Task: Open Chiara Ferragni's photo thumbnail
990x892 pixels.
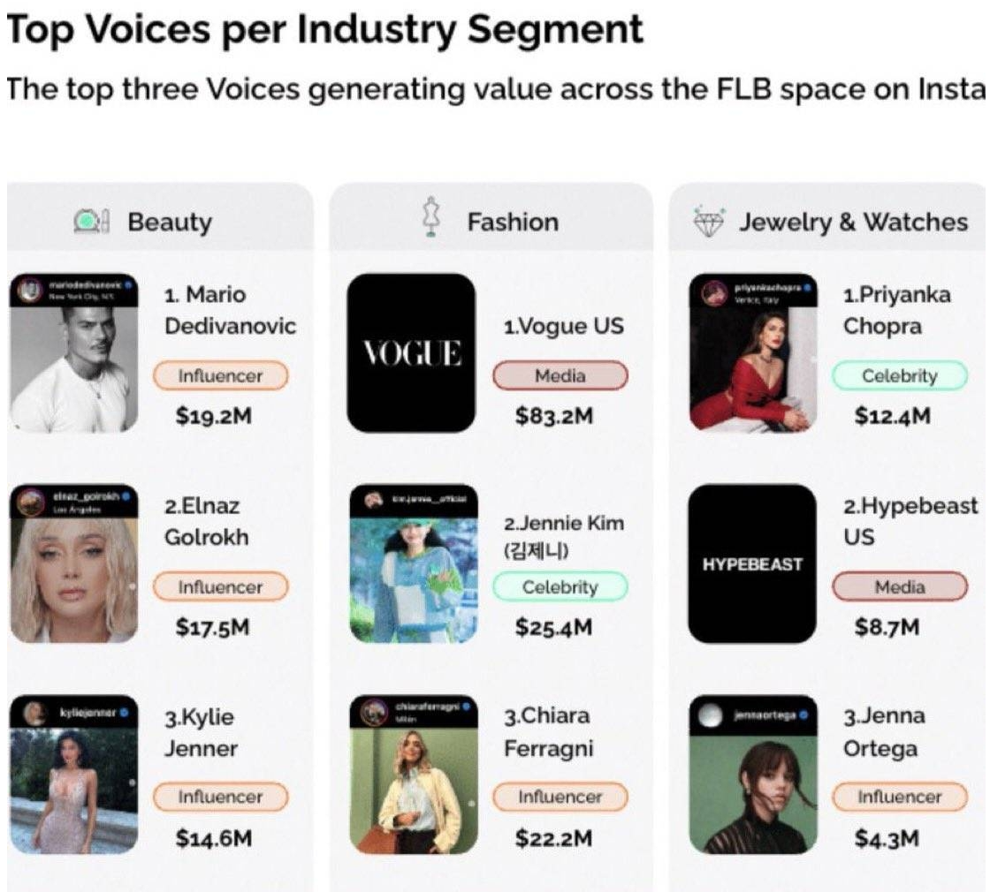Action: coord(414,775)
